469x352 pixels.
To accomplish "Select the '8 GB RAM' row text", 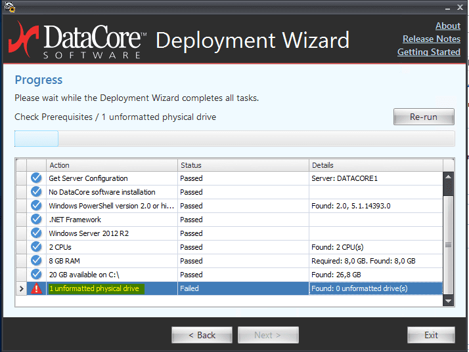I will click(x=64, y=261).
